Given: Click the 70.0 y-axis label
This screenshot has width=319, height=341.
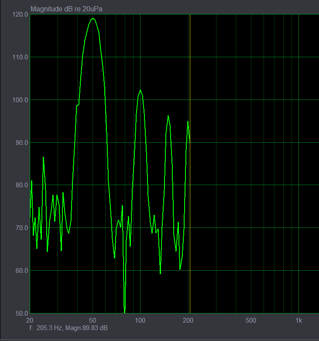Looking at the screenshot, I should tap(22, 228).
